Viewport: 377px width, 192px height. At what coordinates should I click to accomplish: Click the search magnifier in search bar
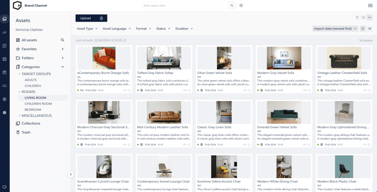click(x=232, y=5)
